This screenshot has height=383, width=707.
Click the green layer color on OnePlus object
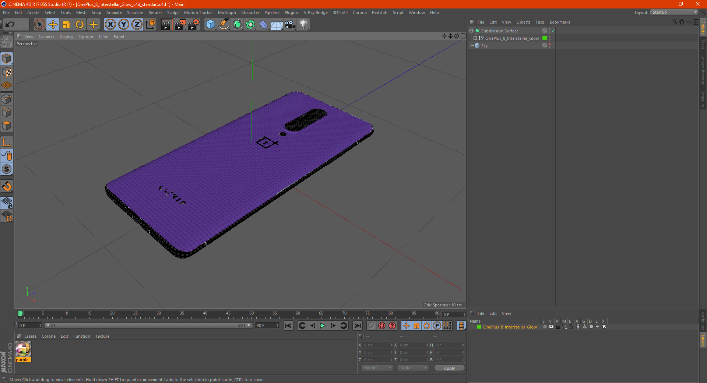coord(544,38)
